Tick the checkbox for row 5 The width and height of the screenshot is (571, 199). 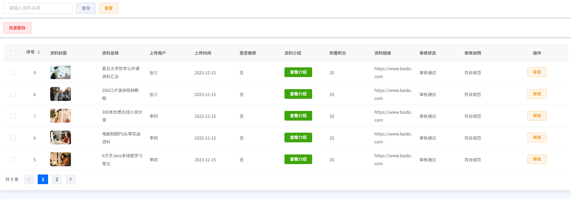pyautogui.click(x=13, y=160)
